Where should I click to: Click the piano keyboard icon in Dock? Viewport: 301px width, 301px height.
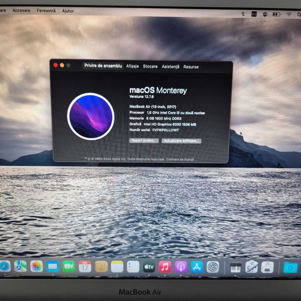pyautogui.click(x=236, y=267)
